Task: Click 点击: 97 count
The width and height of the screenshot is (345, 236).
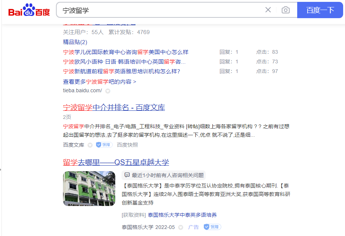Action: 267,72
